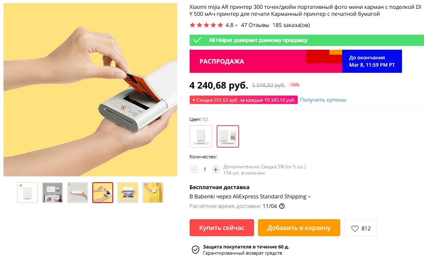
Task: Select color option 02, printer with paper
Action: coord(228,136)
